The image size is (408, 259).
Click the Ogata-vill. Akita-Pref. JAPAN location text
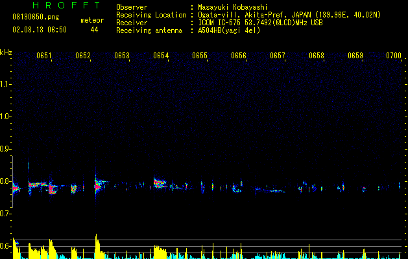[289, 15]
